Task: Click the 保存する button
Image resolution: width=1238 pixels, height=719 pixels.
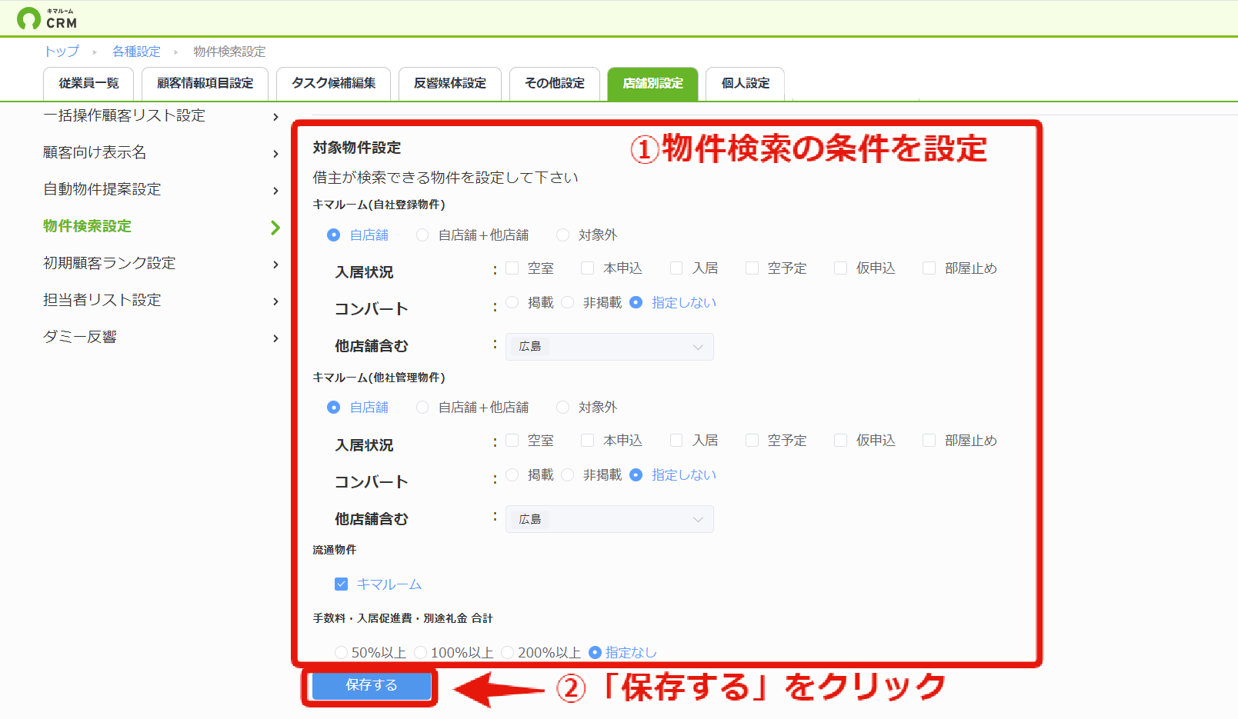Action: click(371, 685)
